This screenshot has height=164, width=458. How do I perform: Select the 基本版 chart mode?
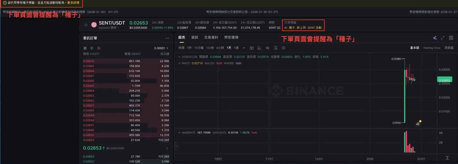tap(415, 48)
